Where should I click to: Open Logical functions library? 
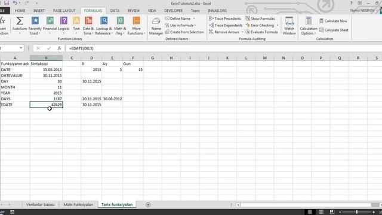64,26
